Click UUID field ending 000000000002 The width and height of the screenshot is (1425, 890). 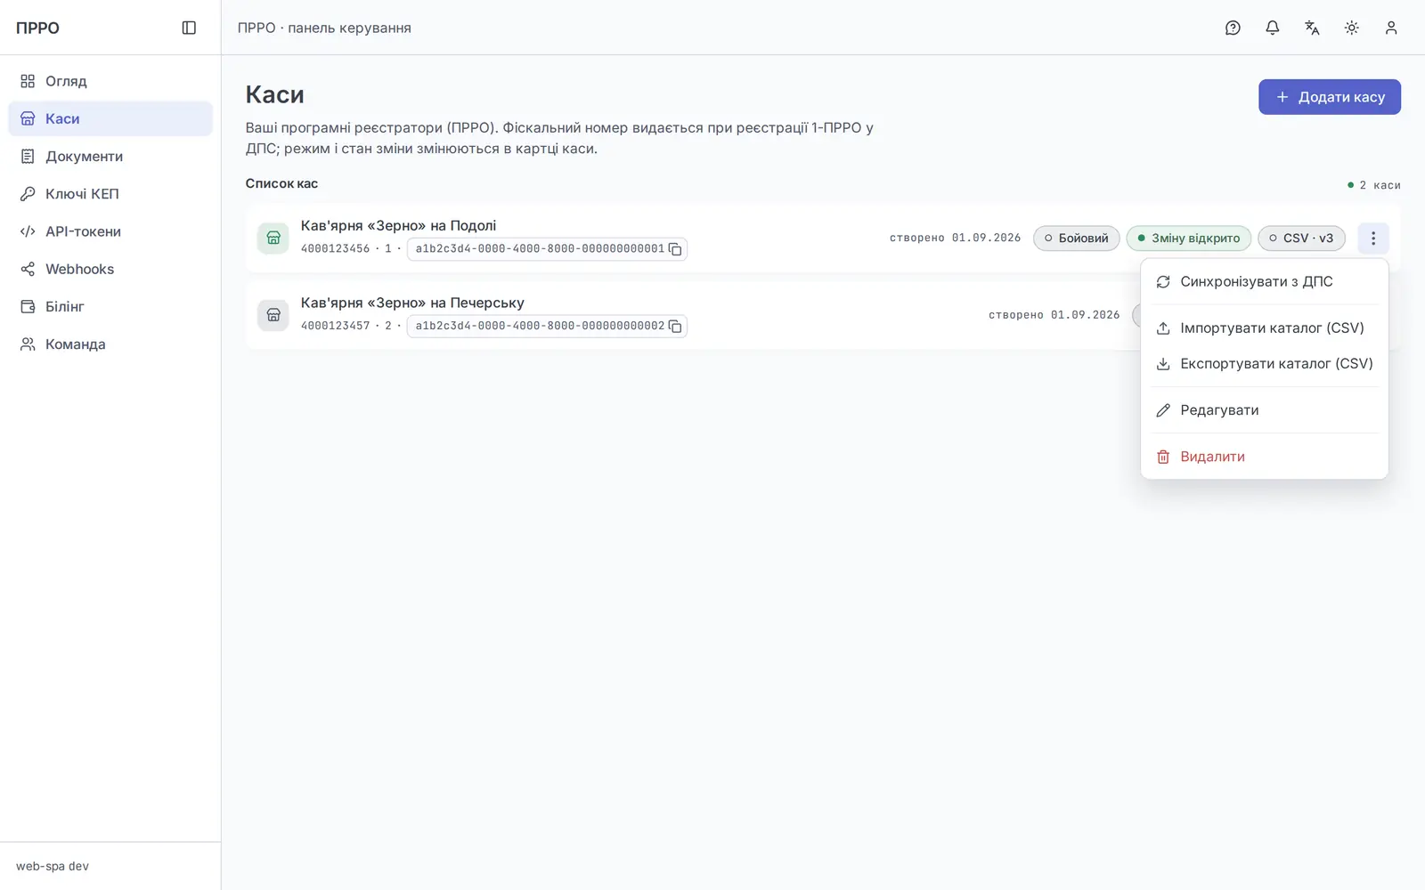coord(547,327)
